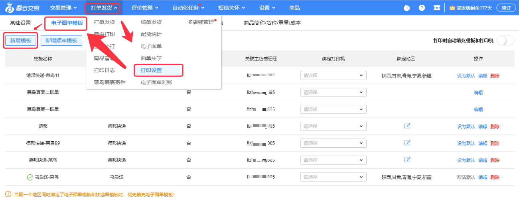Click 删除 in 德邦快递-菜鸟99 row

tap(495, 143)
